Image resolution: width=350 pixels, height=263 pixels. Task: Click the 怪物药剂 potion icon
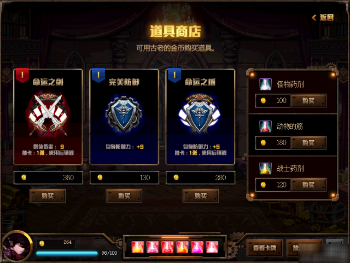(265, 84)
